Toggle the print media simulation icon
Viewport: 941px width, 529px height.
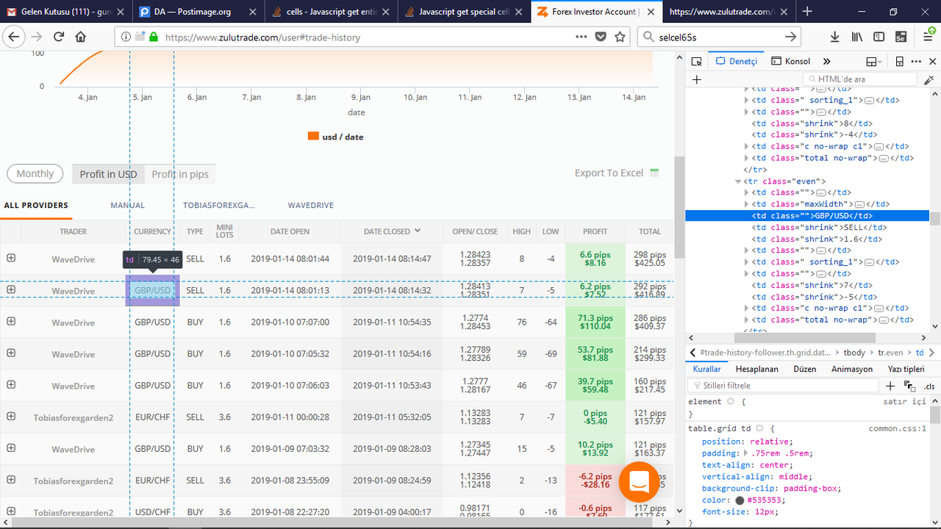(909, 386)
